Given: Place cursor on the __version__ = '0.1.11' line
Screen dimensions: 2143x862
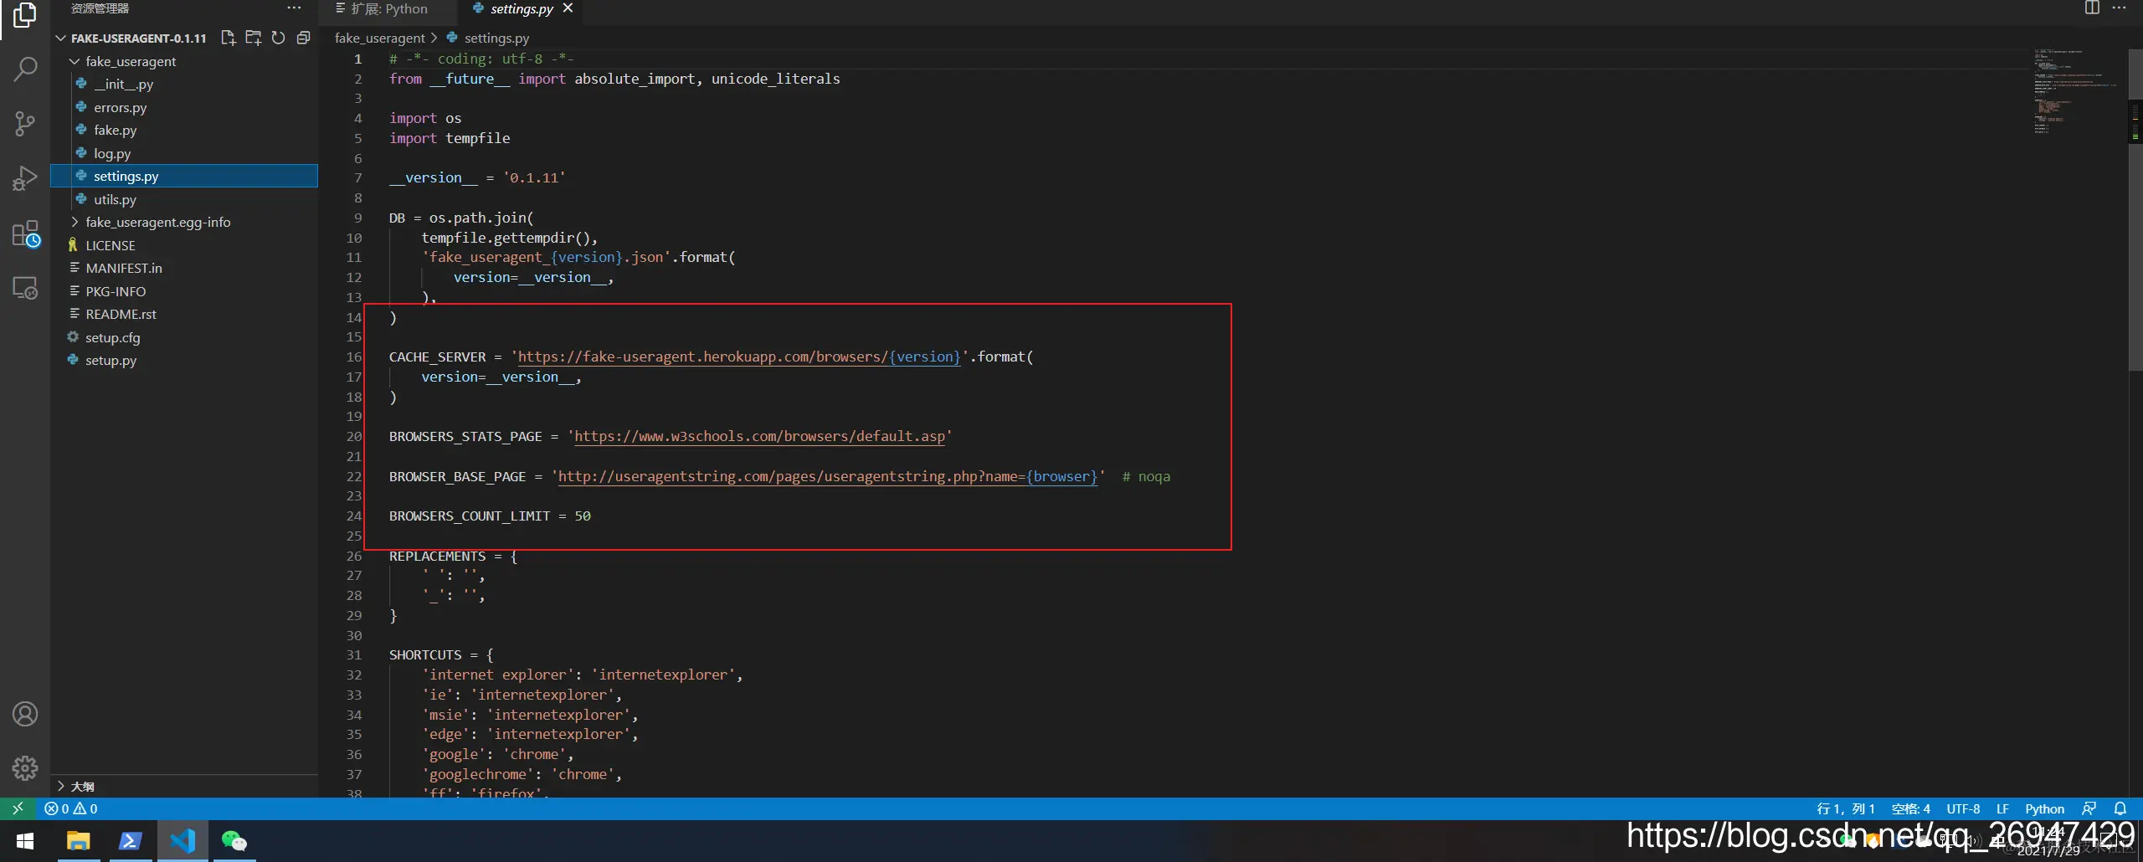Looking at the screenshot, I should [x=477, y=177].
